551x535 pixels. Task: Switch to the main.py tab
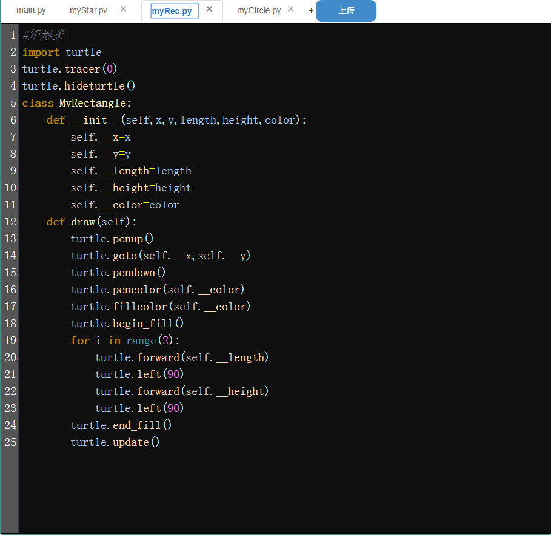click(x=31, y=10)
